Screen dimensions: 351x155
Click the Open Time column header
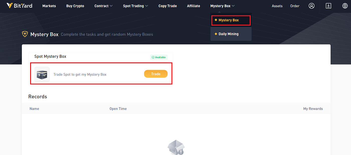point(118,109)
